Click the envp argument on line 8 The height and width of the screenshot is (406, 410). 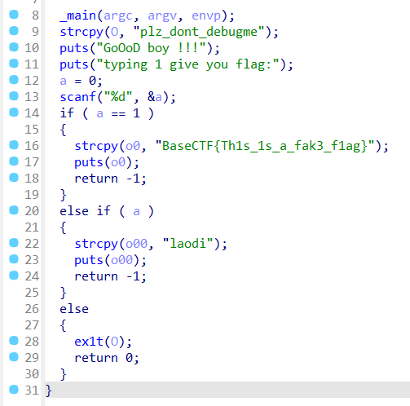[206, 16]
